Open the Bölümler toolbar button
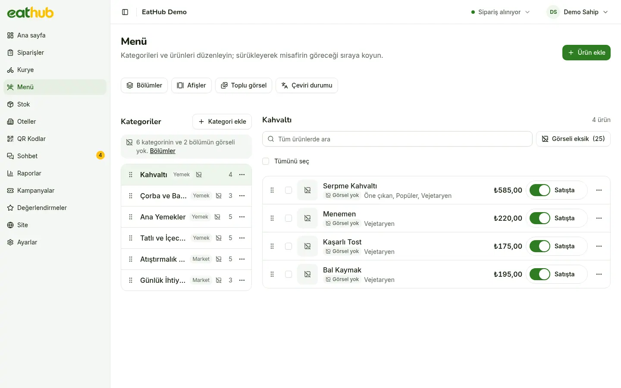 tap(144, 85)
